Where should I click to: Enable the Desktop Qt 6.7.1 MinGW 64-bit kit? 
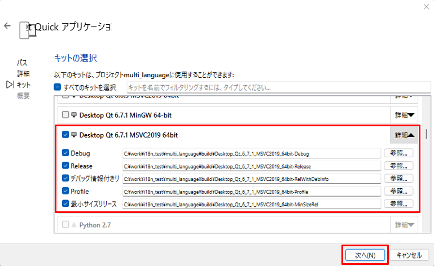65,115
